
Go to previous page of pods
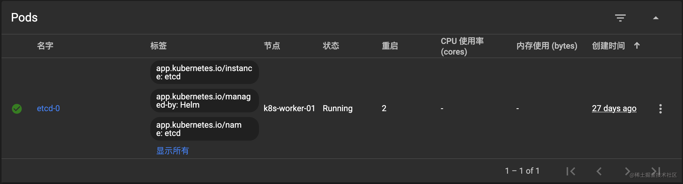[x=599, y=171]
